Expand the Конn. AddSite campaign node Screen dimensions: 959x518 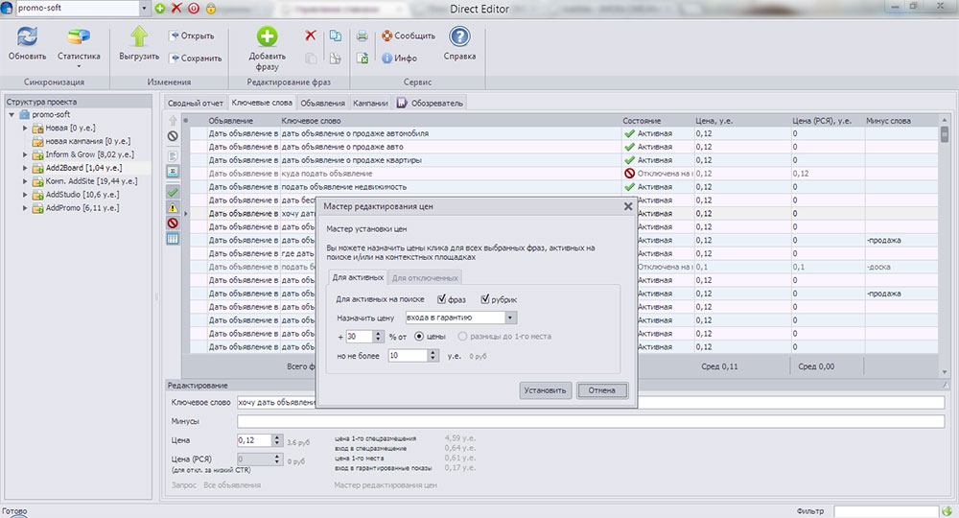(25, 181)
